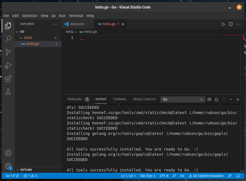Click Ln 1, Col 1 cursor position
The width and height of the screenshot is (246, 181).
(128, 176)
